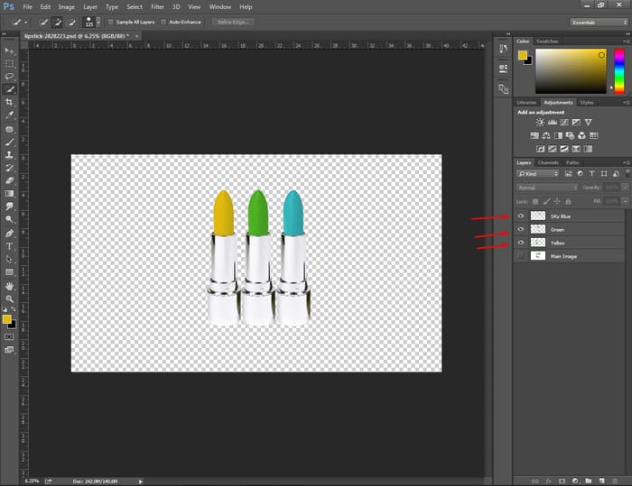Click the rainbow hue slider strip
Viewport: 632px width, 486px height.
(619, 71)
